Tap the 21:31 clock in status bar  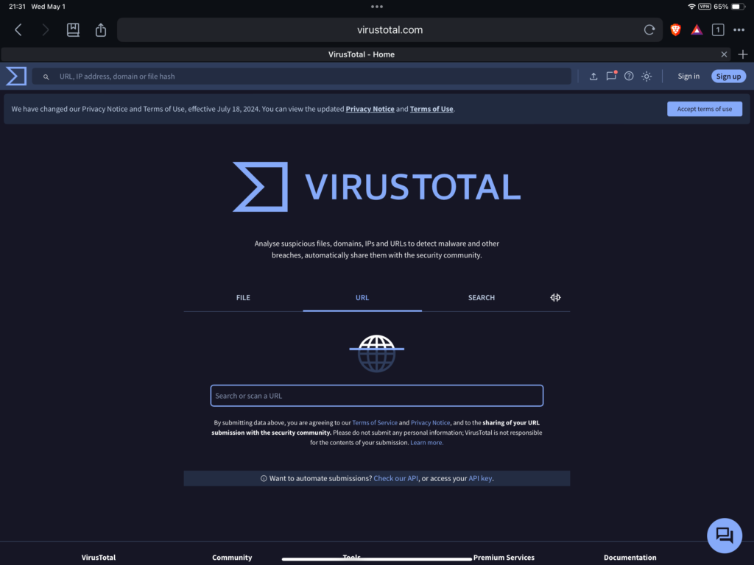(x=18, y=7)
